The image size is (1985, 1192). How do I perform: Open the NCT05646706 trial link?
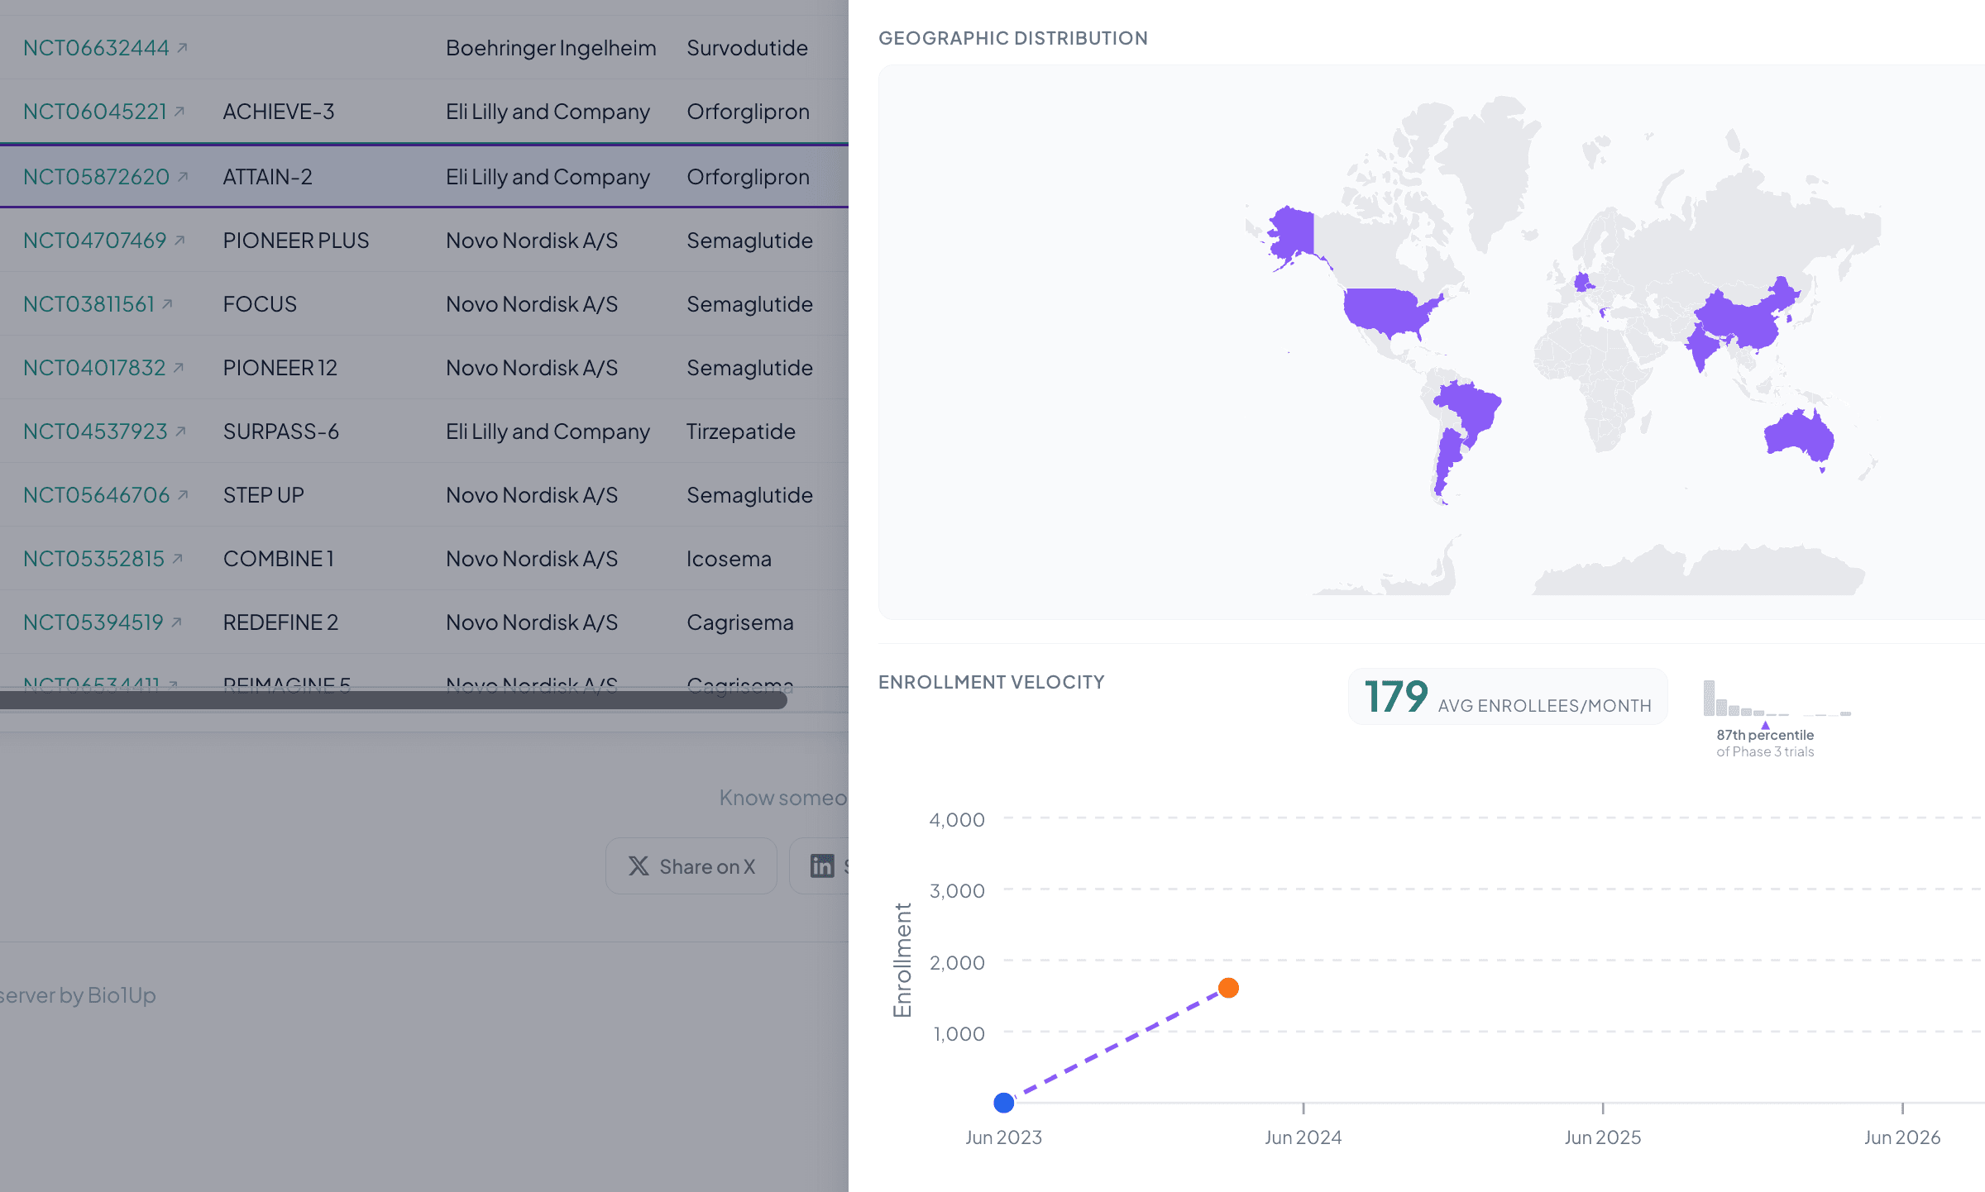tap(96, 495)
